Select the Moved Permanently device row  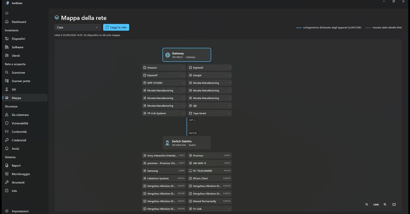(210, 201)
